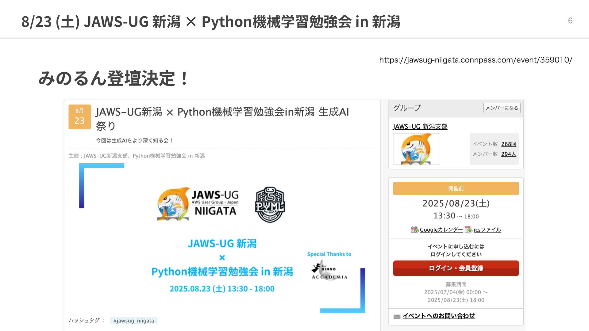The image size is (589, 331).
Task: Click the 主催 organizer line
Action: [x=137, y=156]
